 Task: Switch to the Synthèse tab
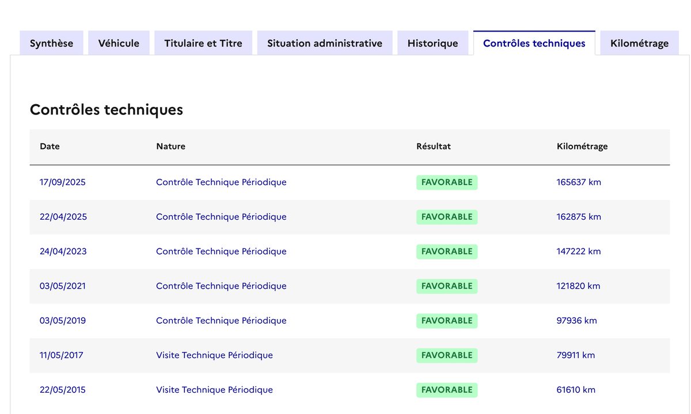[x=51, y=43]
